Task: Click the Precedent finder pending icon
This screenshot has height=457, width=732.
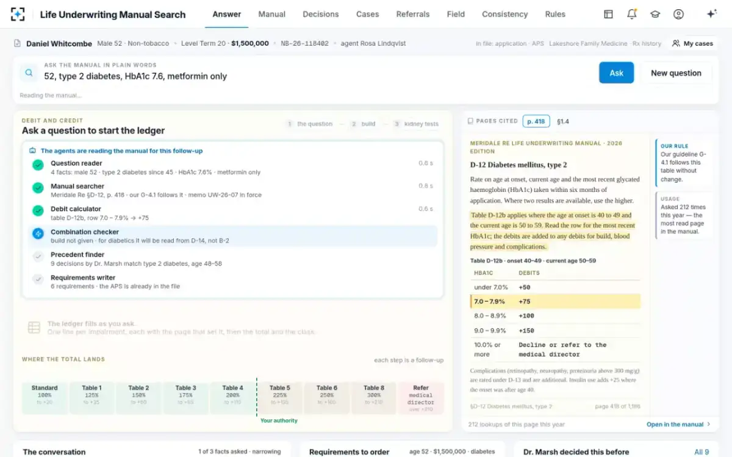Action: pos(38,257)
